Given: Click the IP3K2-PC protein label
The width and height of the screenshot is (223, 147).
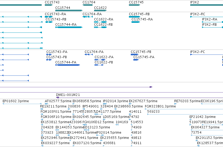Looking at the screenshot, I should (198, 52).
